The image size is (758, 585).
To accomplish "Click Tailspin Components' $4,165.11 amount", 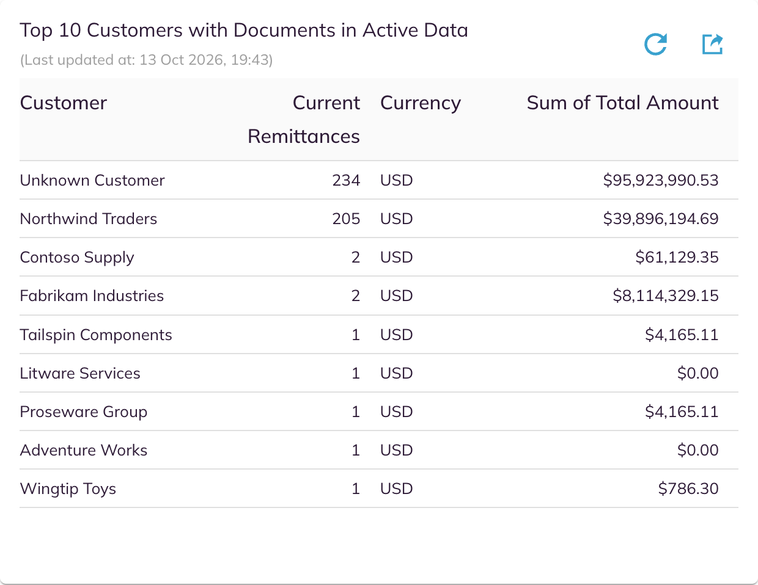I will 682,335.
